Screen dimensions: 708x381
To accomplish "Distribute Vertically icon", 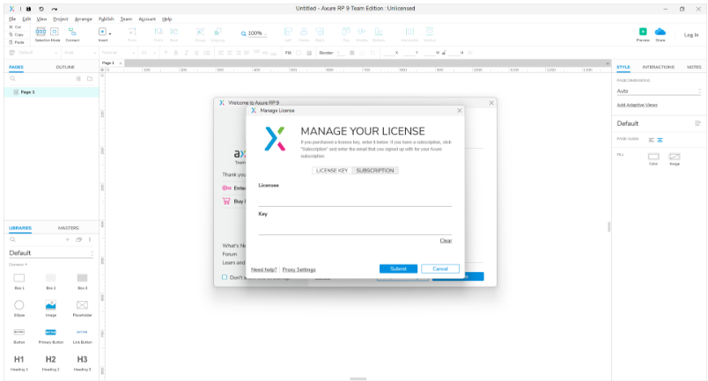I will point(430,33).
